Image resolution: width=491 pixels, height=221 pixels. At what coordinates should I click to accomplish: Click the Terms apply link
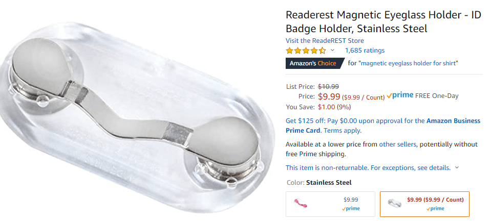[342, 131]
